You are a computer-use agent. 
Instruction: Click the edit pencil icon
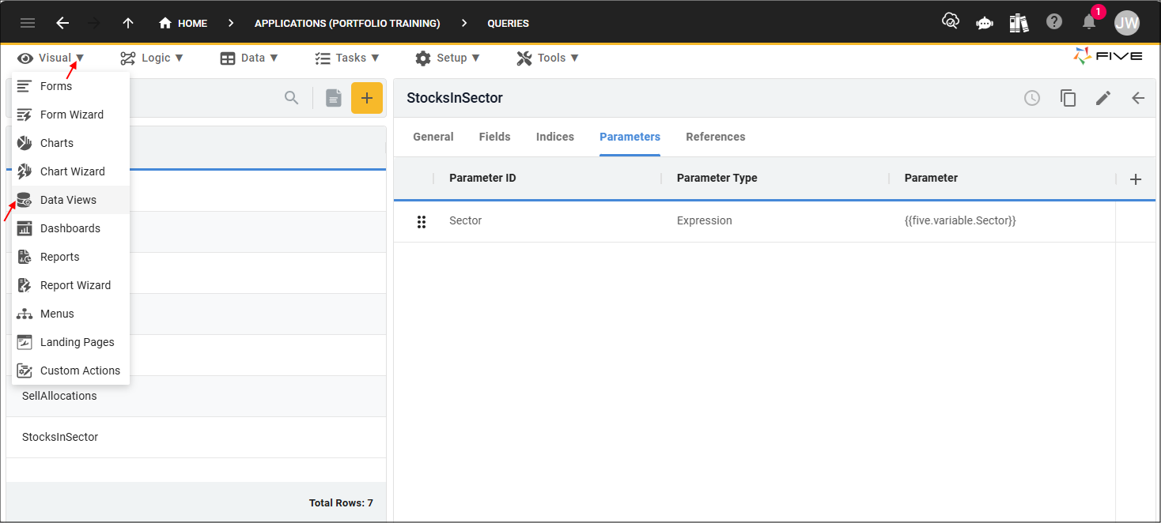point(1103,98)
